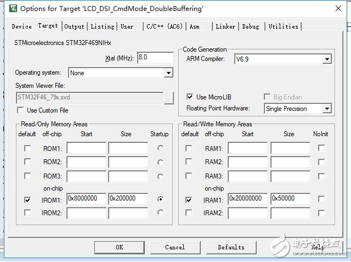Select ROM3 startup radio button
This screenshot has width=351, height=262.
coord(160,177)
